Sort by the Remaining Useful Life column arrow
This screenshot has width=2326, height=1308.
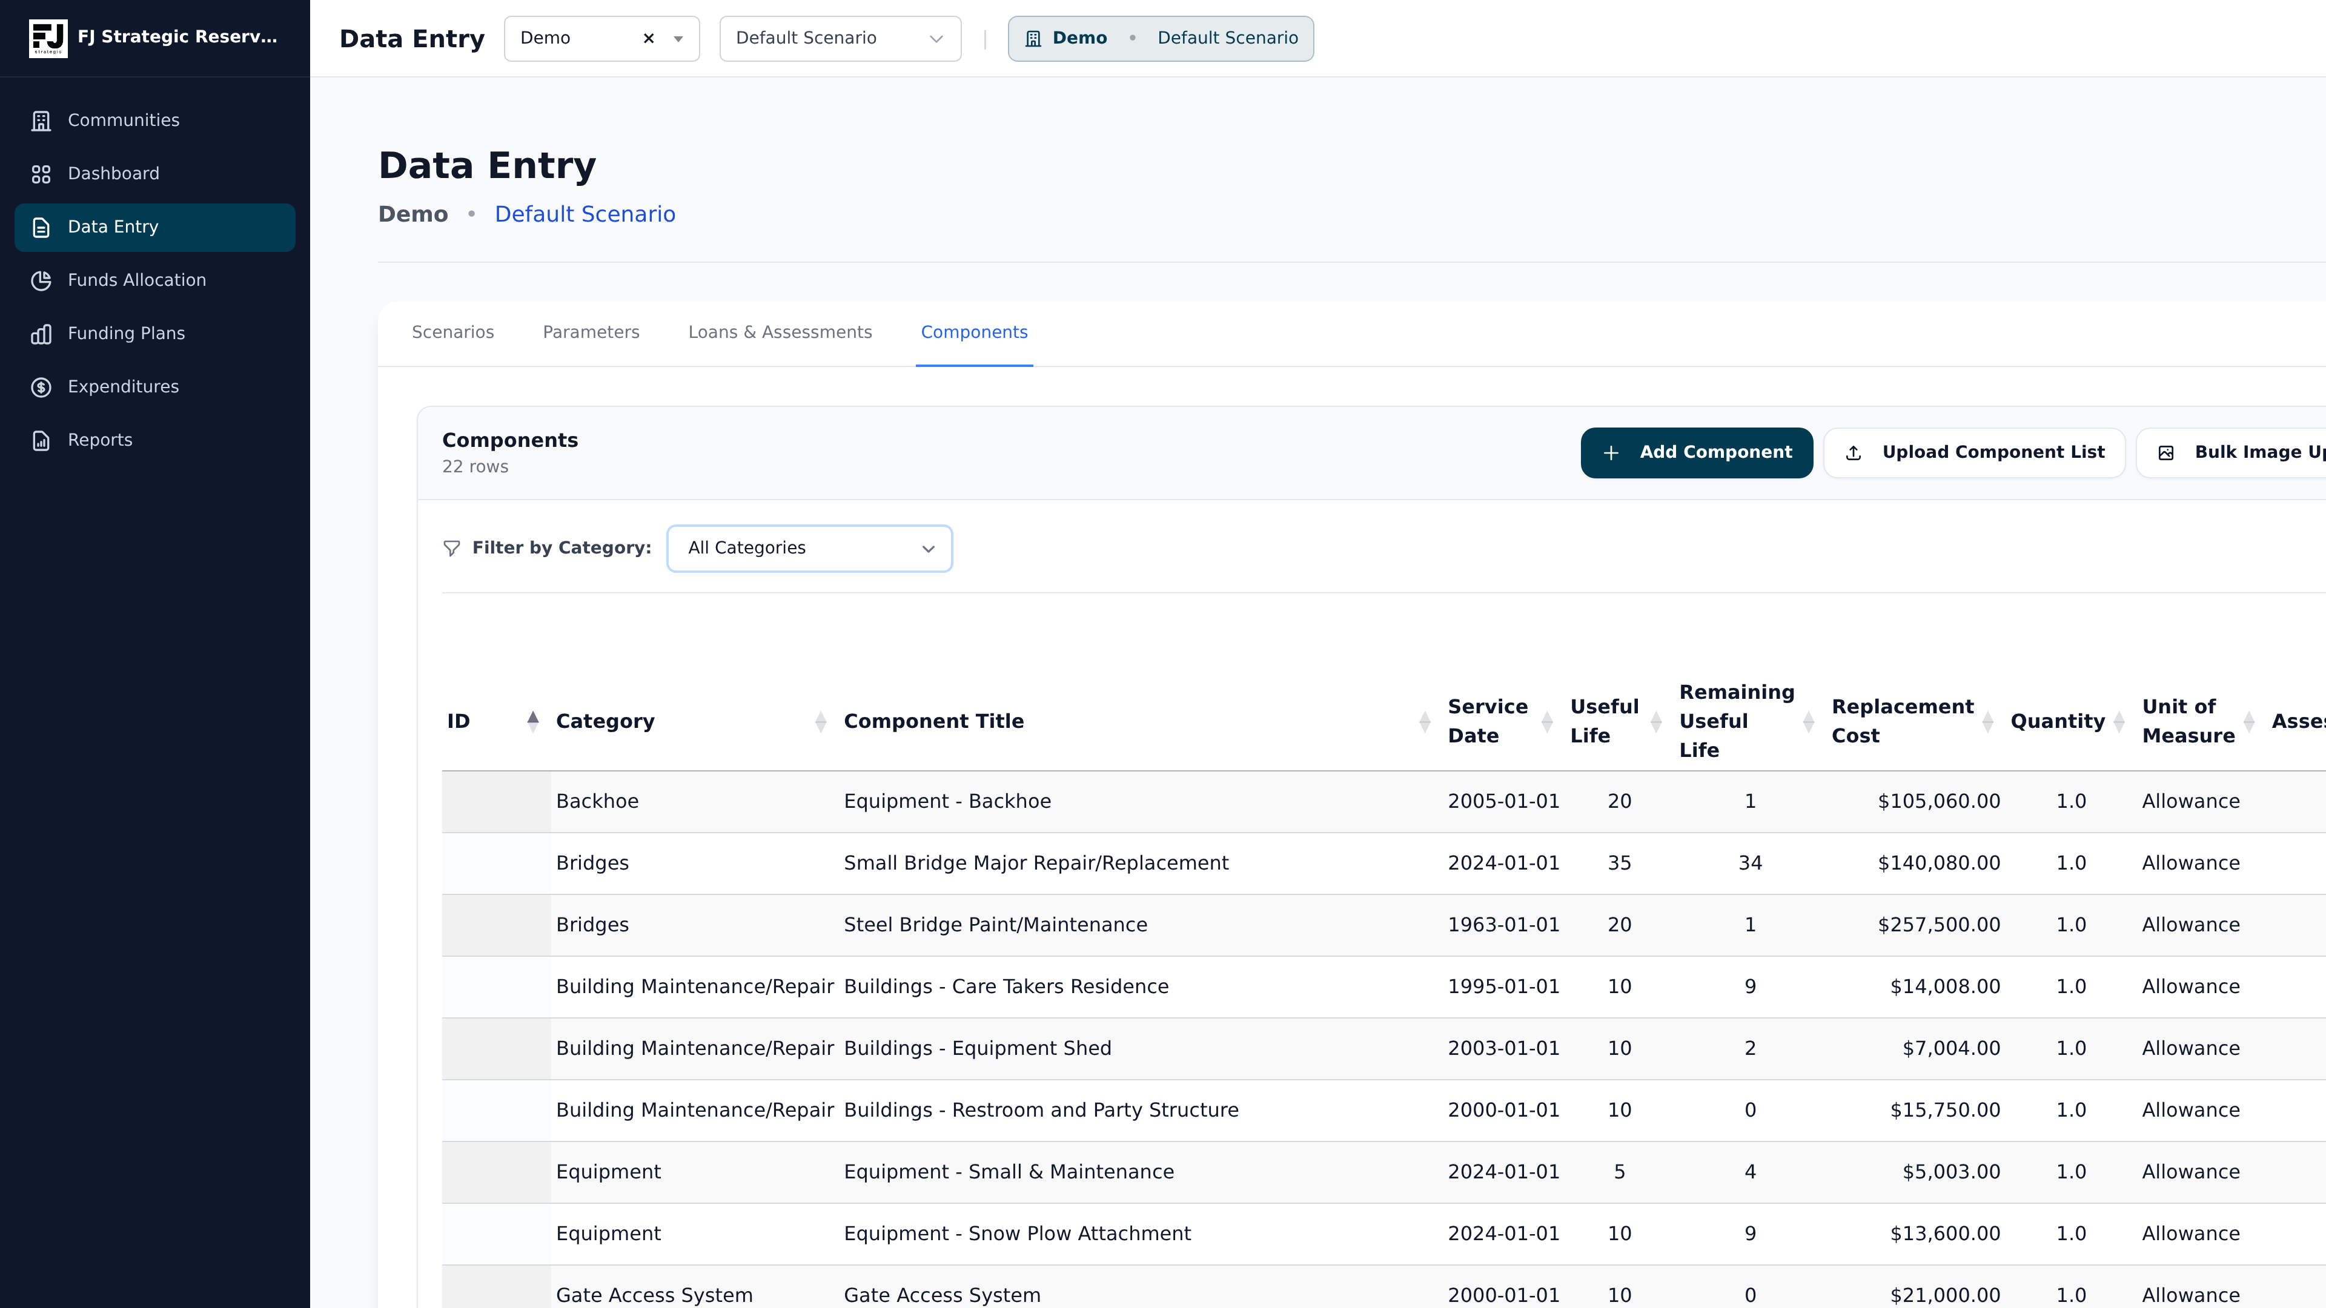[x=1809, y=721]
